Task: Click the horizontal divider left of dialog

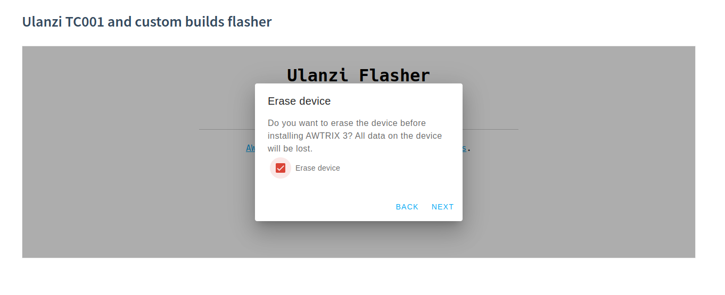Action: coord(226,129)
